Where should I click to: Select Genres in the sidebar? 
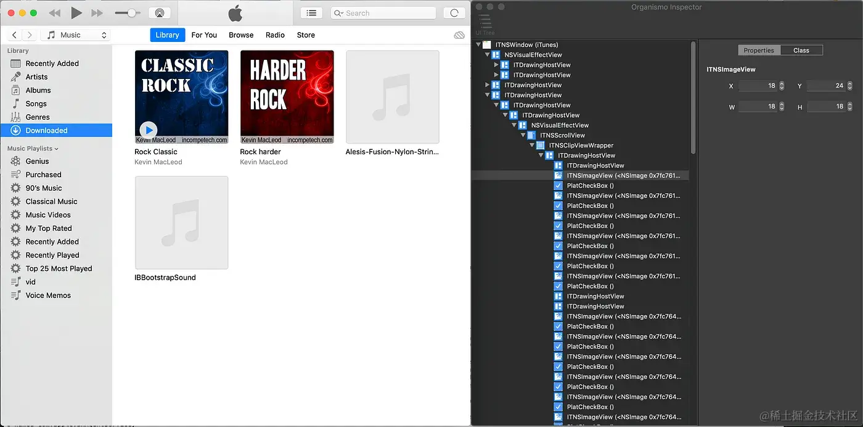pos(56,117)
